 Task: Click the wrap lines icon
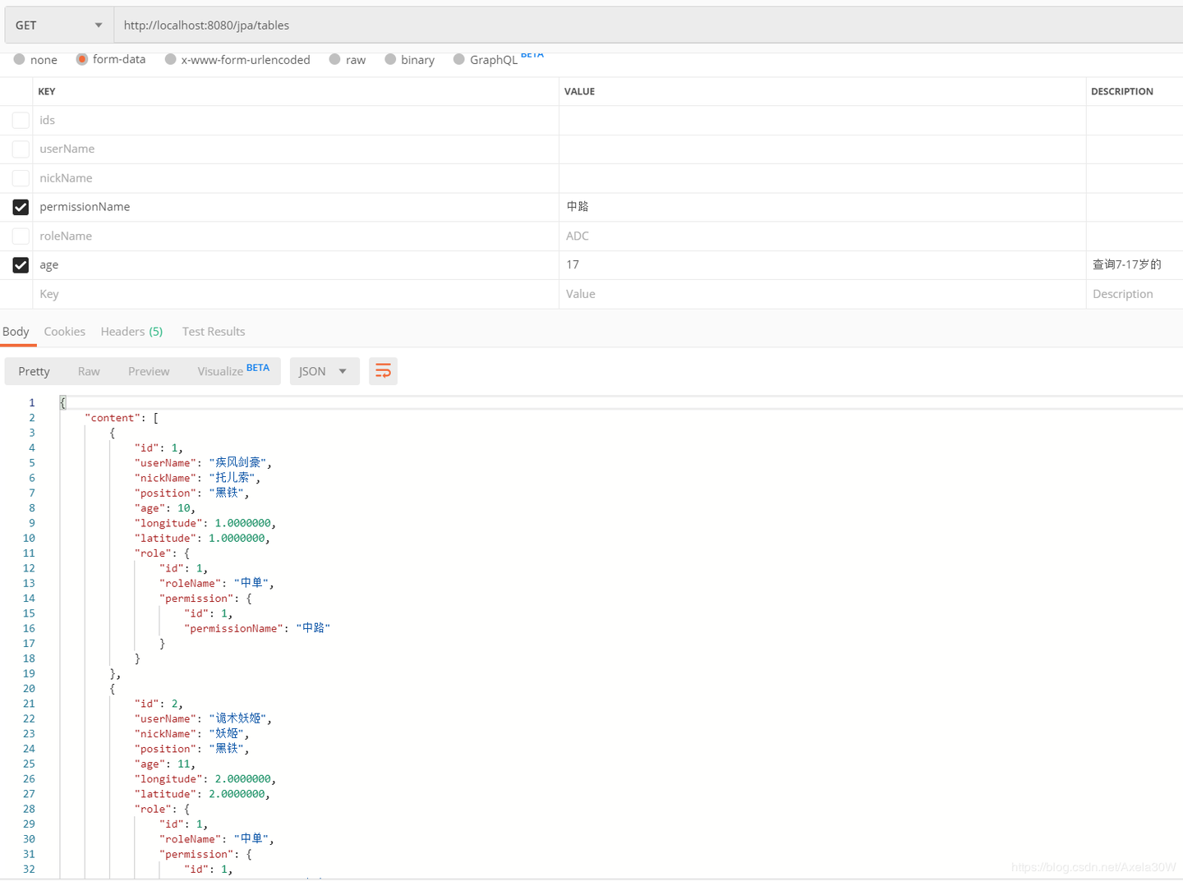[383, 371]
